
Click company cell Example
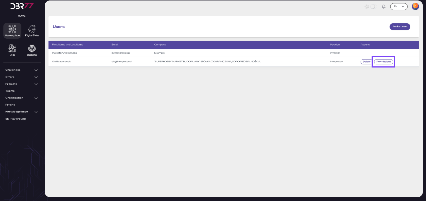[159, 53]
